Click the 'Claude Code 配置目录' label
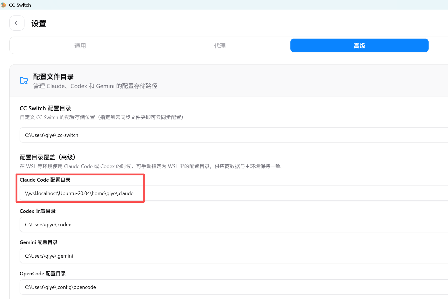 point(45,180)
